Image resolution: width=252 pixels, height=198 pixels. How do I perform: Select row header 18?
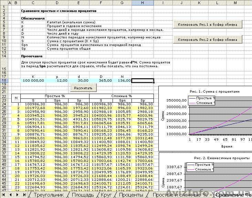(4, 80)
